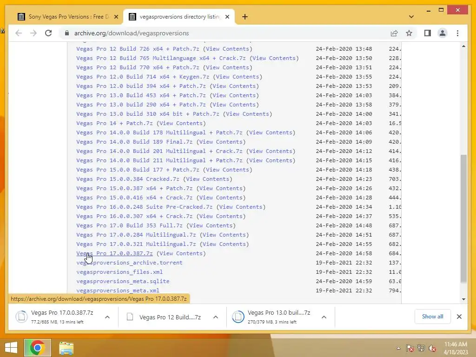The width and height of the screenshot is (476, 357).
Task: View Contents of Vegas Pro 15.0.0 Build 177
Action: [227, 170]
